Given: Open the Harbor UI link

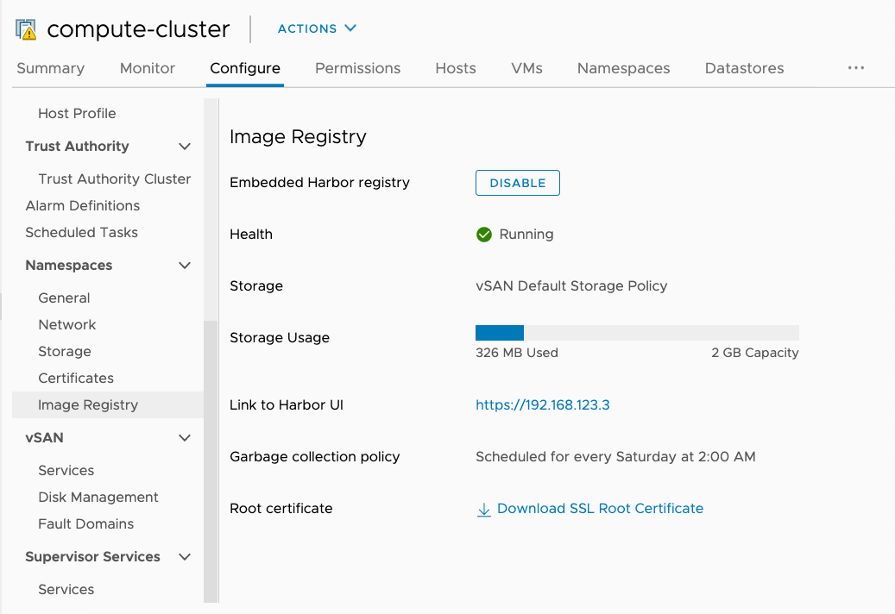Looking at the screenshot, I should point(543,405).
